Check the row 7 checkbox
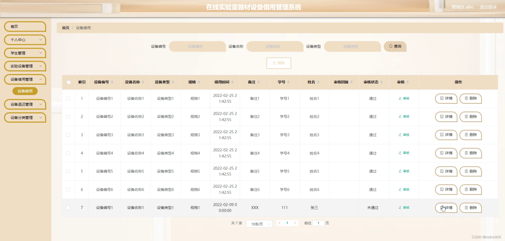This screenshot has width=505, height=241. [68, 208]
